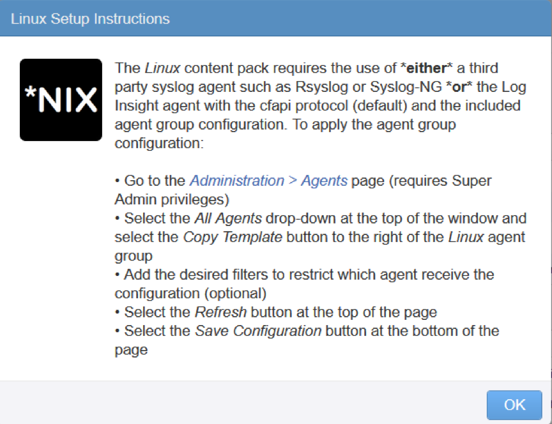Screen dimensions: 552x424
Task: Click the OK button
Action: [514, 405]
